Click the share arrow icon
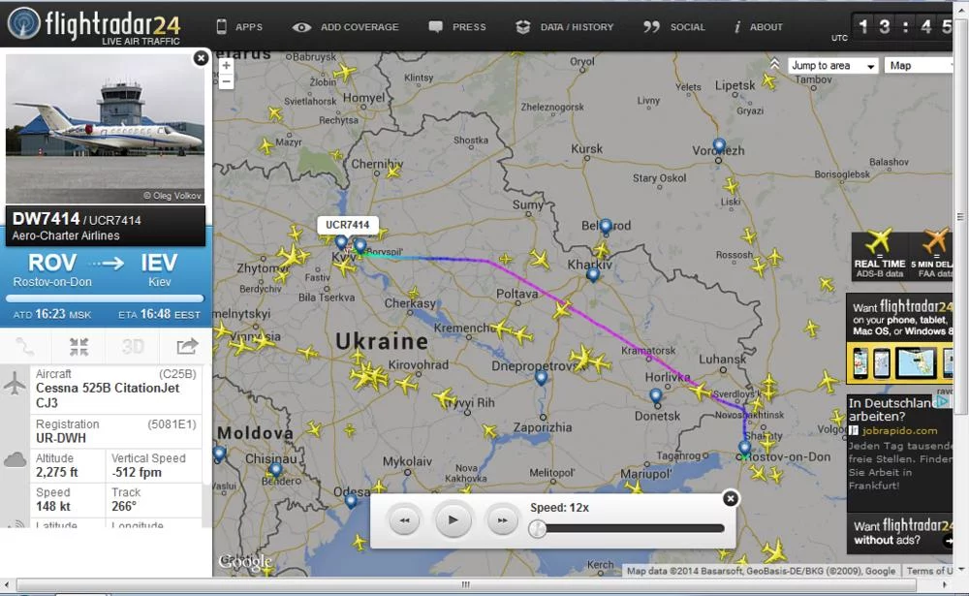This screenshot has height=596, width=969. pos(187,347)
